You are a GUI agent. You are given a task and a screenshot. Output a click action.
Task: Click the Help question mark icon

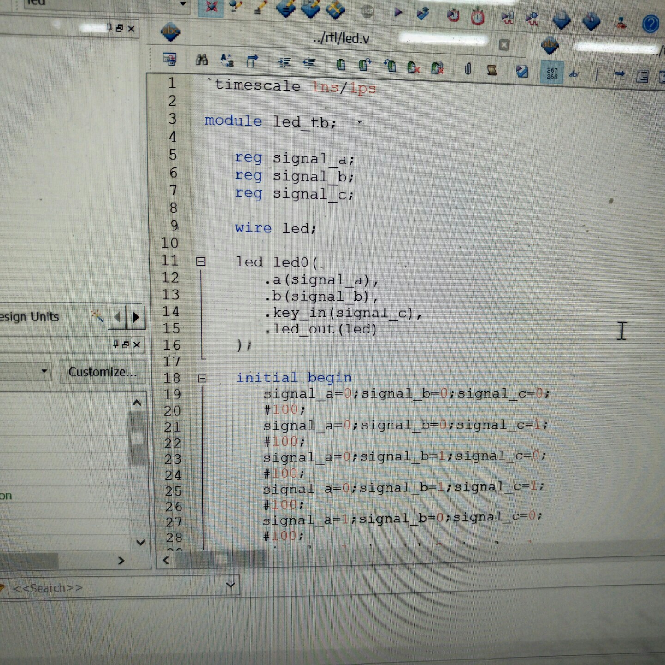pyautogui.click(x=650, y=24)
